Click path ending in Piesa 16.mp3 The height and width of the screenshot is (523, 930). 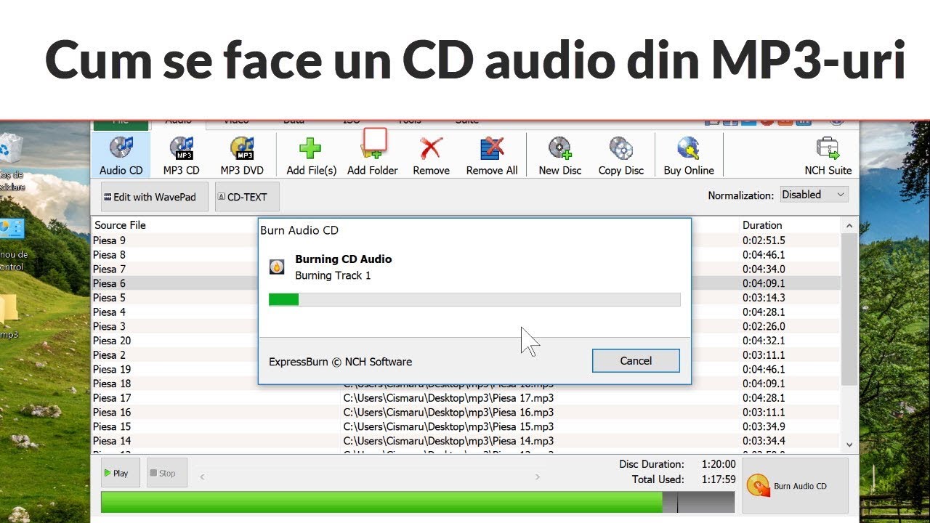click(448, 412)
